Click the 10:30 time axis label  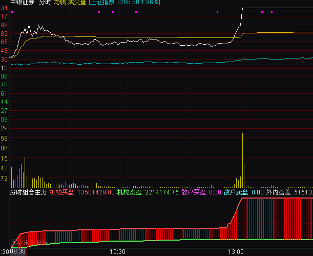click(x=118, y=252)
